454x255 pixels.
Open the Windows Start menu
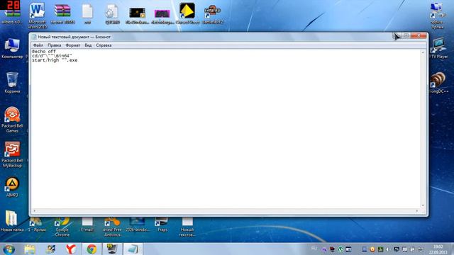coord(9,249)
